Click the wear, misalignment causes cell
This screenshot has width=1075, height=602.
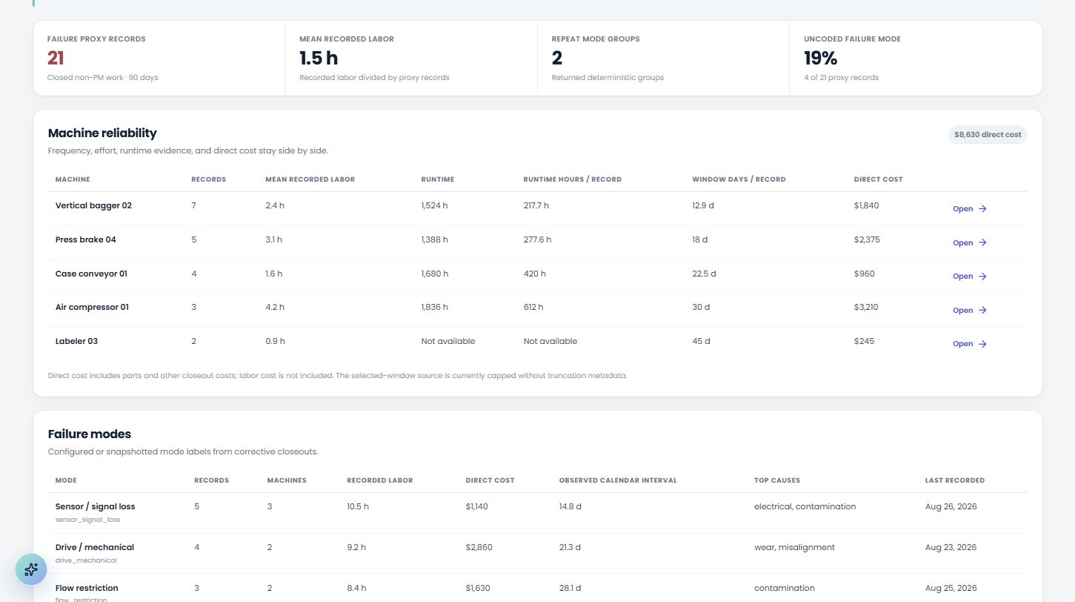(794, 547)
